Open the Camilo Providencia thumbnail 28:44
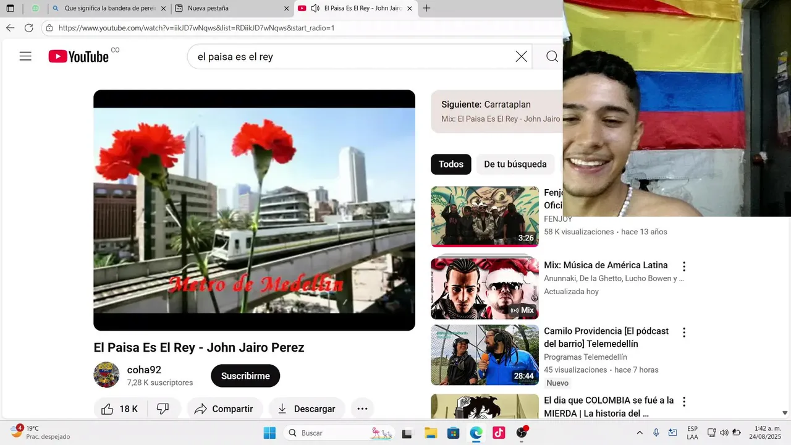This screenshot has height=445, width=791. click(484, 355)
